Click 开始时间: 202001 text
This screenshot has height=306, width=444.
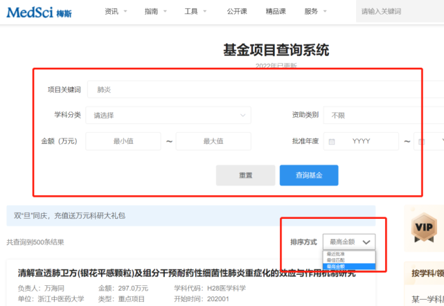point(202,299)
